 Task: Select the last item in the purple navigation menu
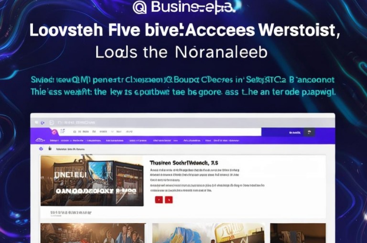(227, 141)
